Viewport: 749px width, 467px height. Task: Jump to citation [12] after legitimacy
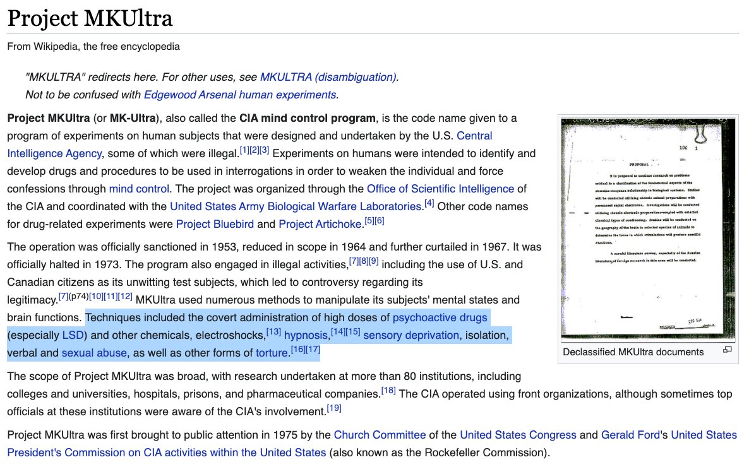click(126, 297)
